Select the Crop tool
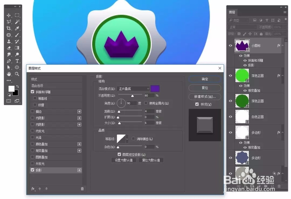Image resolution: width=291 pixels, height=199 pixels. coord(9,28)
